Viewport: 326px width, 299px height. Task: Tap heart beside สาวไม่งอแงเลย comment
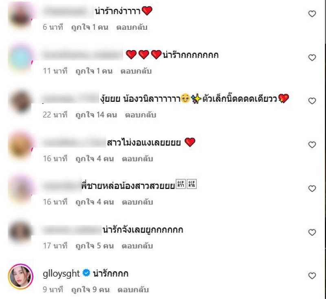pos(312,145)
